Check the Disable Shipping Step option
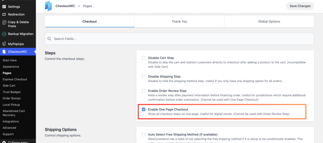This screenshot has width=323, height=143. click(x=144, y=76)
